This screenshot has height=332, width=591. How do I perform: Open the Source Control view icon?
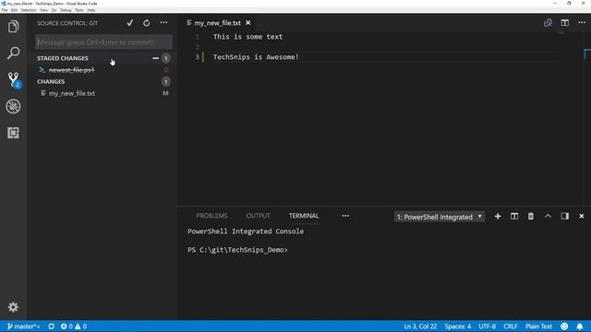pyautogui.click(x=14, y=79)
